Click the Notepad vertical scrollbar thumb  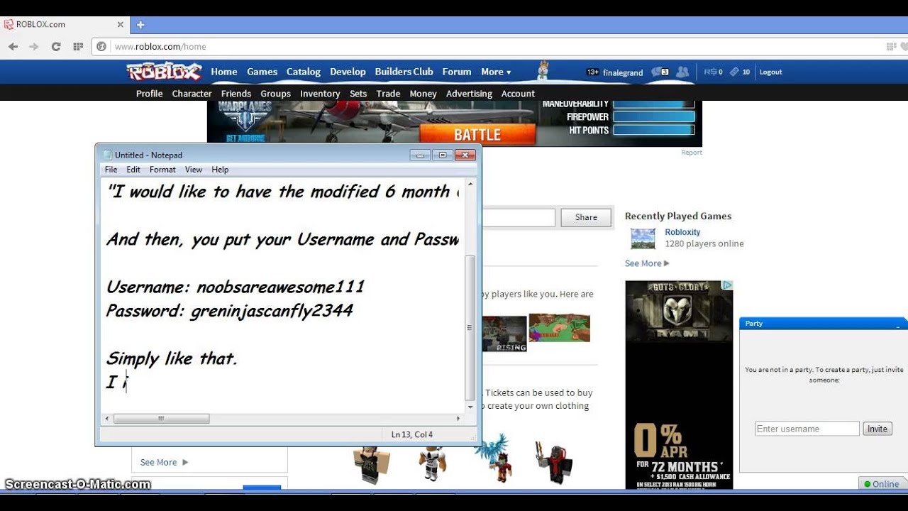click(470, 328)
